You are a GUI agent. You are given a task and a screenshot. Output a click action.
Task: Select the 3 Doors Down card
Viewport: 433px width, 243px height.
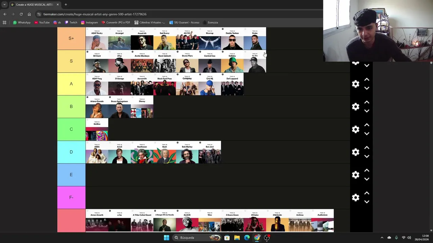pyautogui.click(x=232, y=221)
